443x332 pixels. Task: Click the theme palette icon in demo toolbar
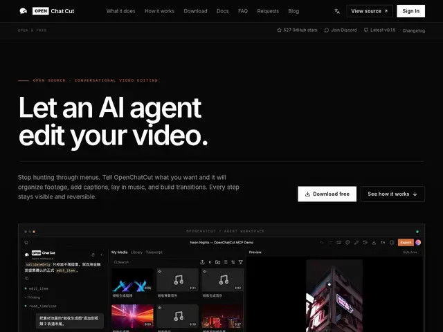(x=347, y=243)
